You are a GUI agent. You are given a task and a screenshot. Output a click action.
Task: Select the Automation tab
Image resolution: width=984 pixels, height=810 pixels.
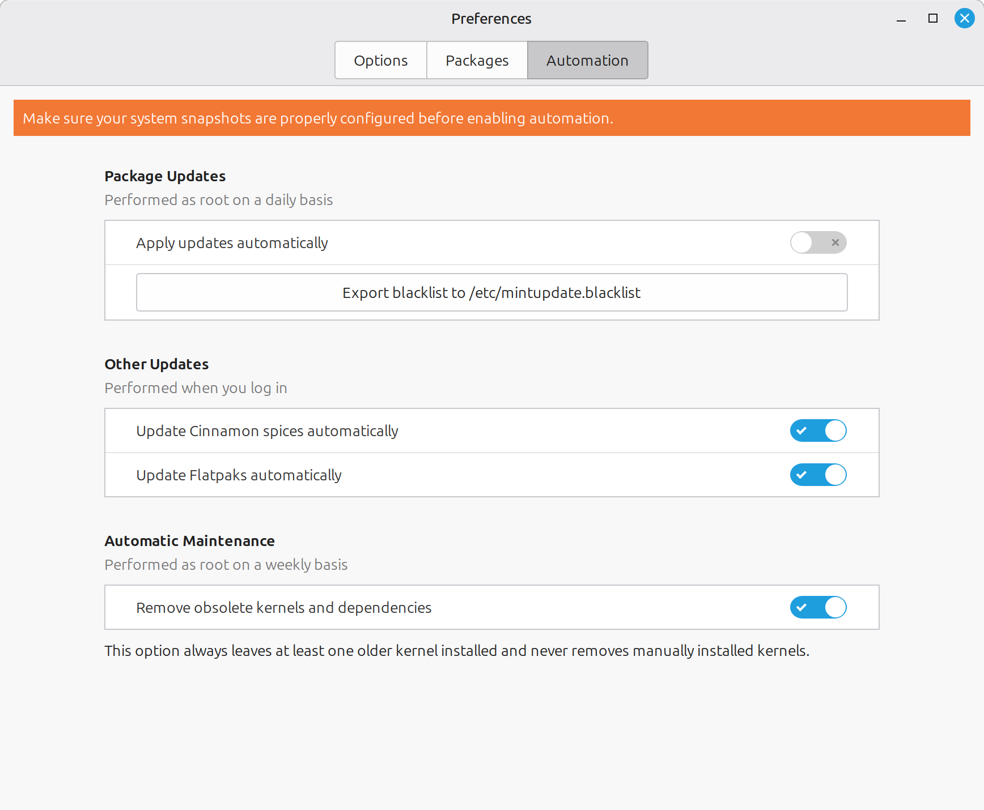pos(587,60)
